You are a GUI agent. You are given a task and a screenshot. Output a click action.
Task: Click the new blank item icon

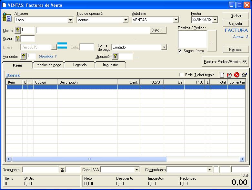222,75
